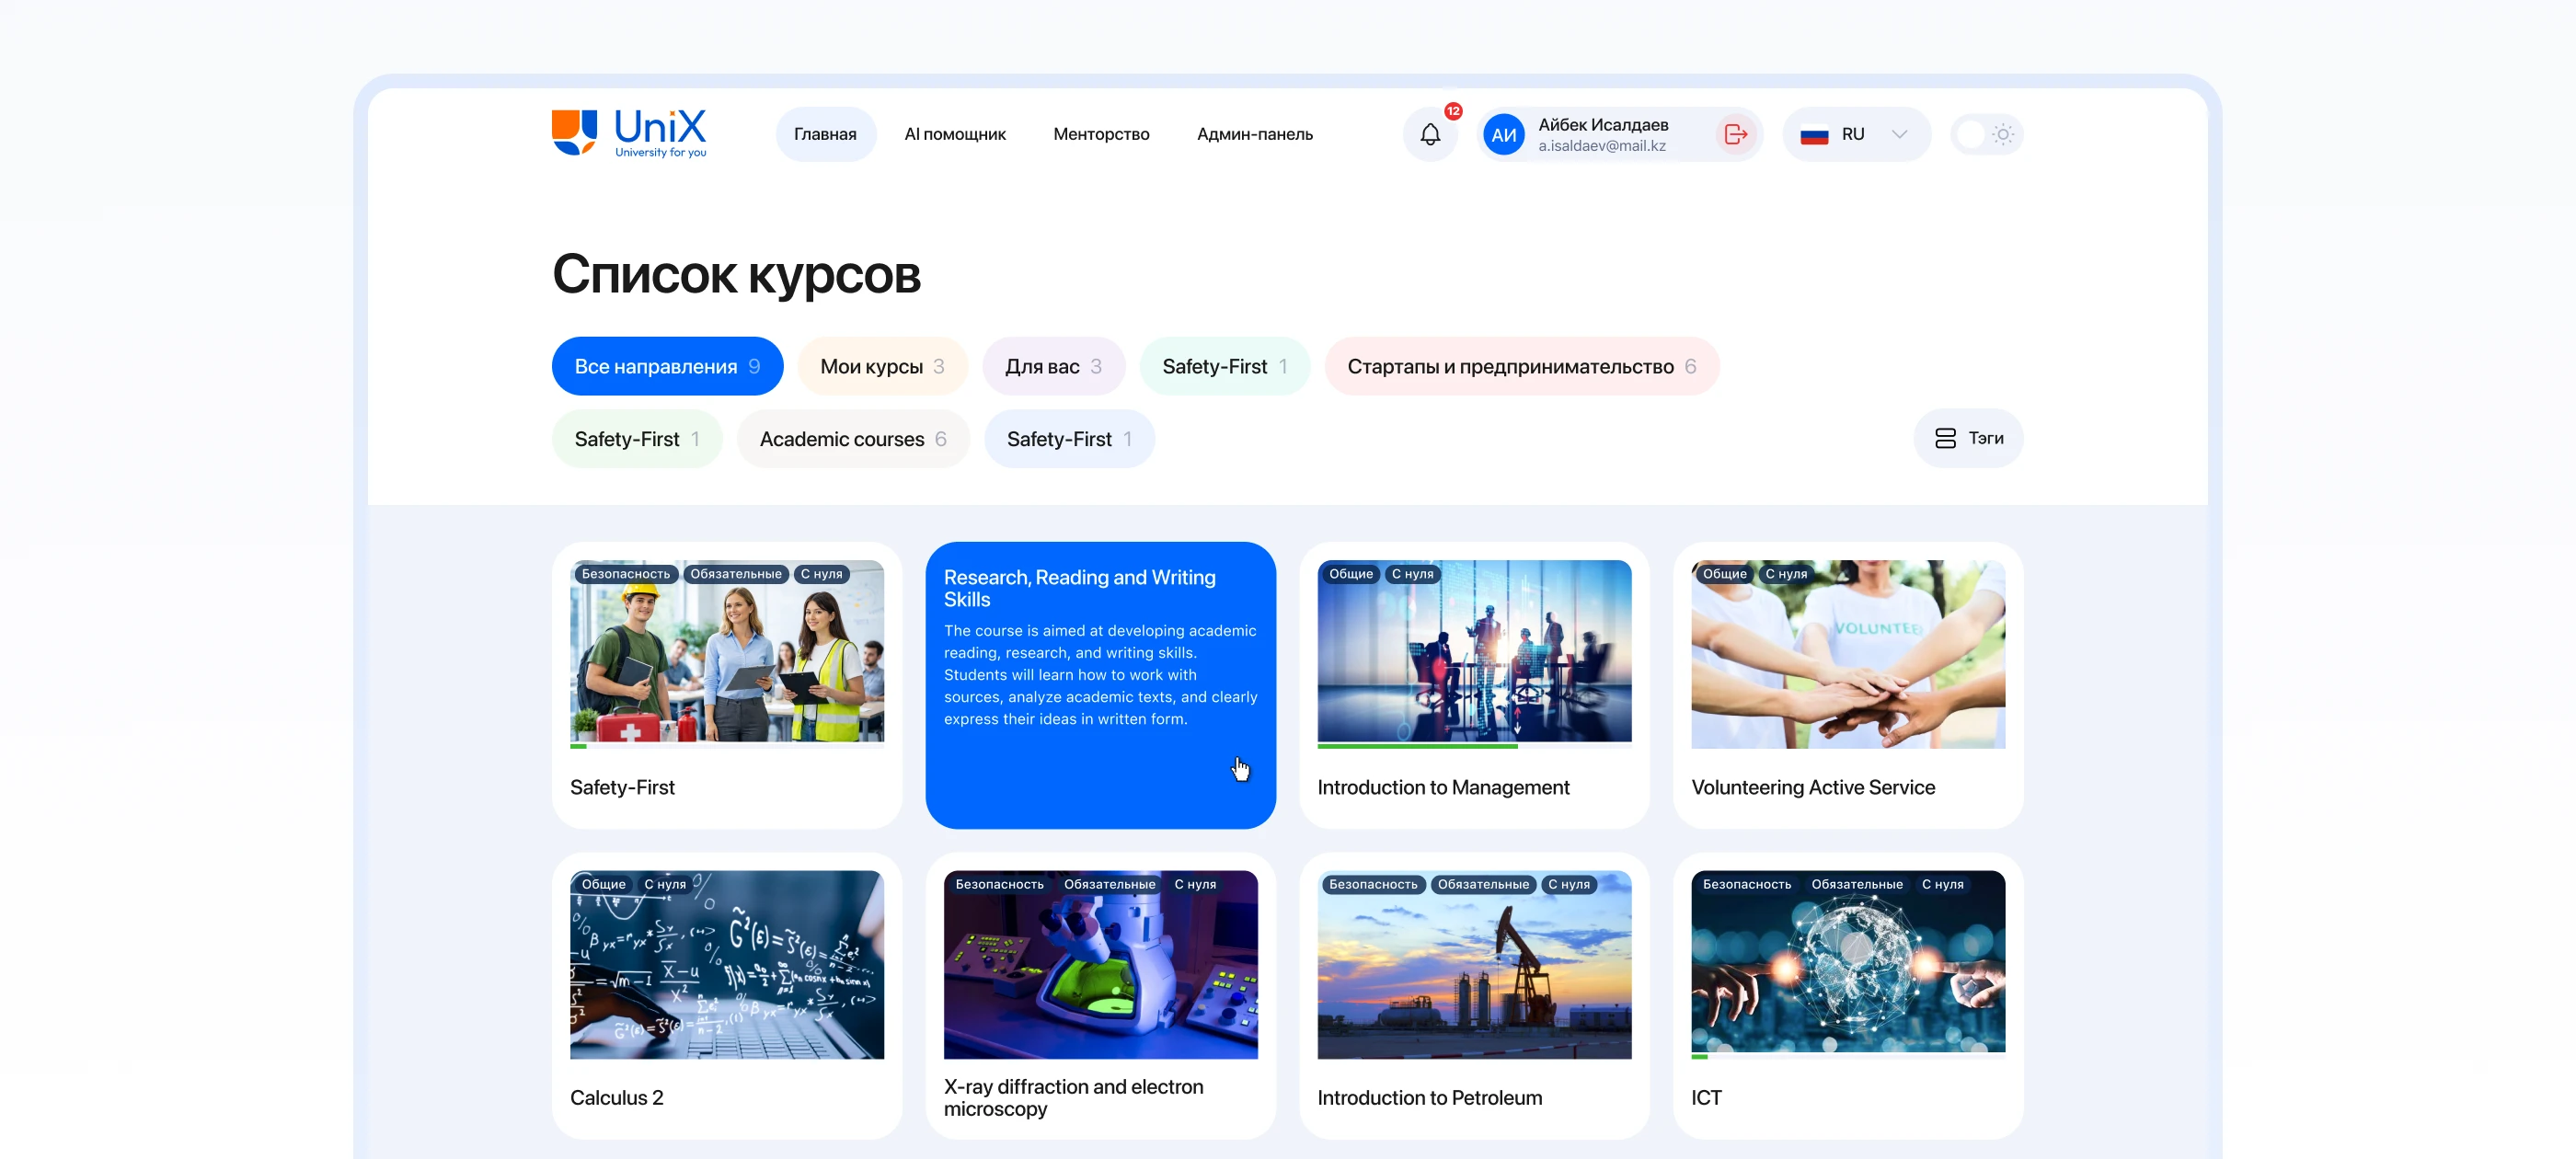
Task: Open the 'Менторство' page
Action: [x=1101, y=134]
